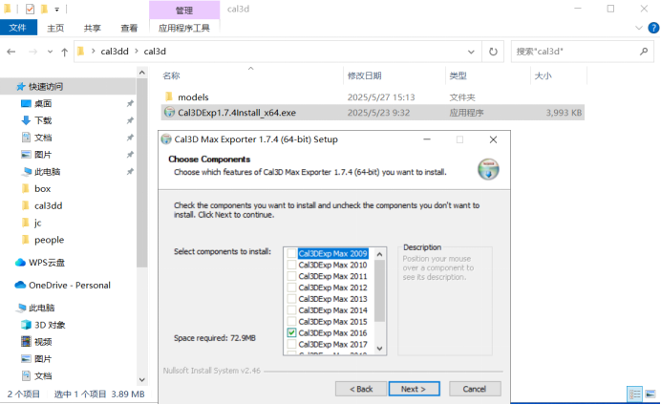661x405 pixels.
Task: Select Cal3DExp1.7.4Install_x64.exe file icon
Action: point(169,112)
